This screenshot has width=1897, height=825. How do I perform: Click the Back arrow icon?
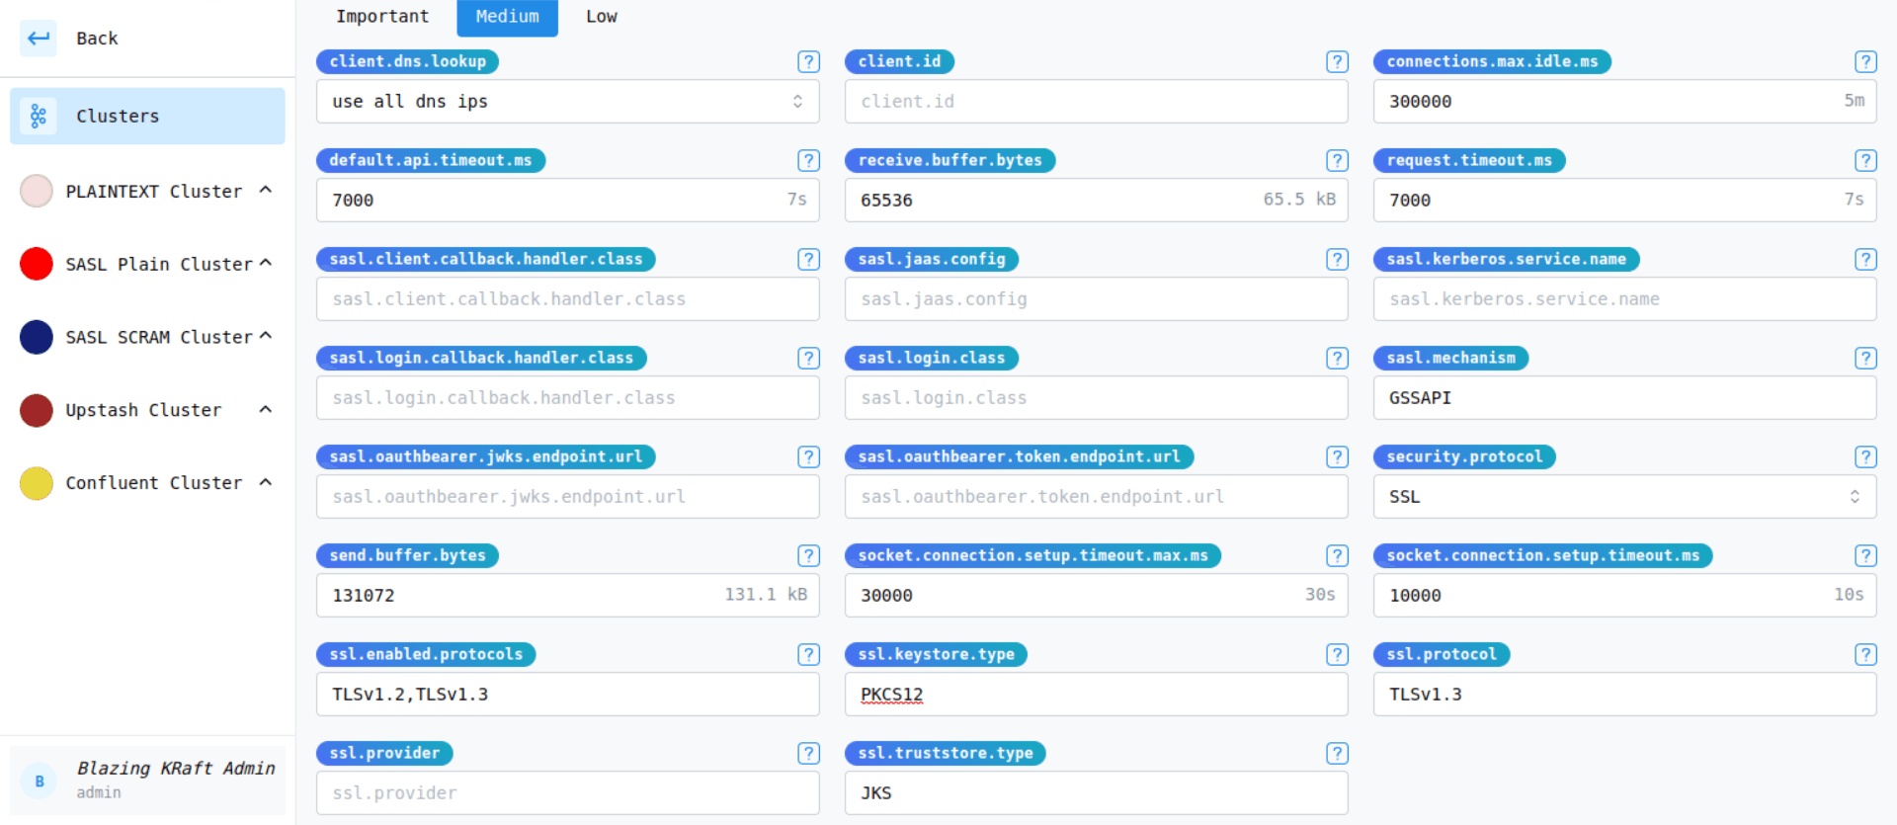(39, 39)
